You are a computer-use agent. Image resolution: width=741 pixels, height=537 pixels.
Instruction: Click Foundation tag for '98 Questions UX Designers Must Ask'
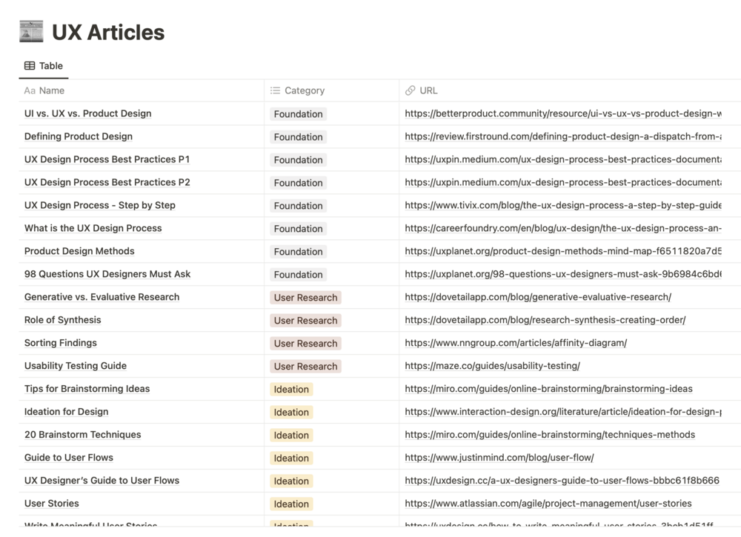(298, 274)
